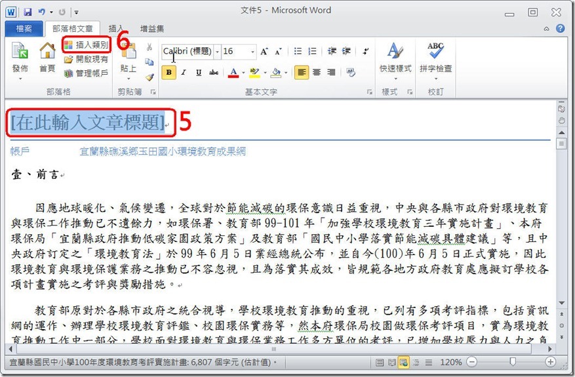Click the article title placeholder field
This screenshot has width=575, height=377.
(87, 121)
